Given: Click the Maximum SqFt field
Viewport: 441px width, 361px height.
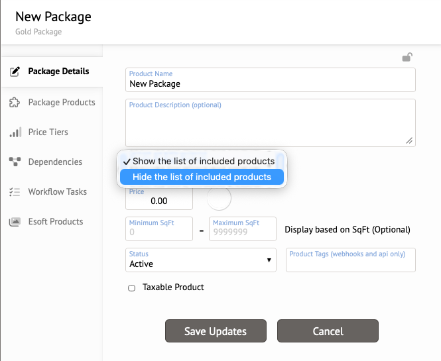Looking at the screenshot, I should [243, 229].
